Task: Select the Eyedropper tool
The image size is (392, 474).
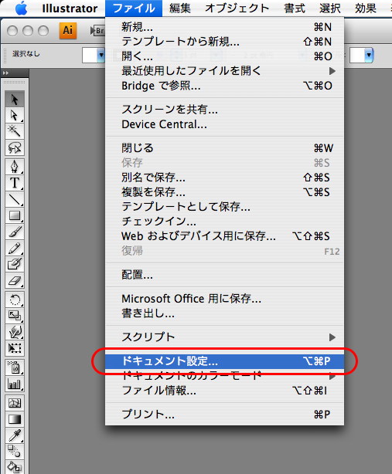Action: 15,435
